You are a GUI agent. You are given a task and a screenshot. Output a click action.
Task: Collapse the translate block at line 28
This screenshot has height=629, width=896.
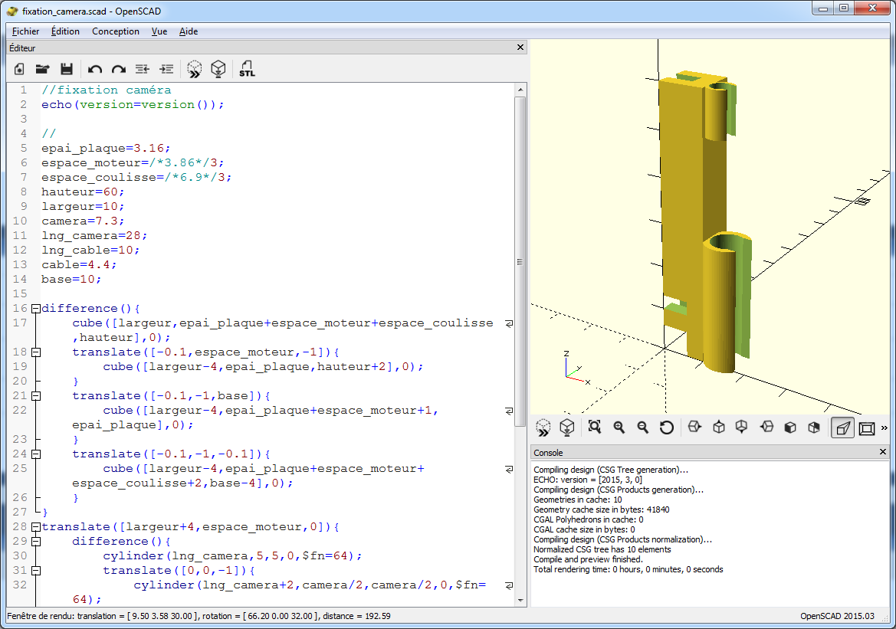coord(35,527)
